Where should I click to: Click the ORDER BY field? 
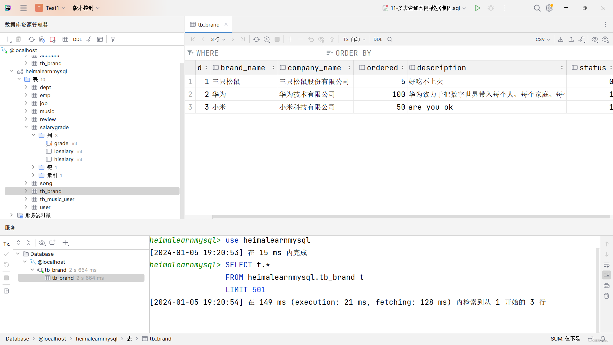(468, 53)
